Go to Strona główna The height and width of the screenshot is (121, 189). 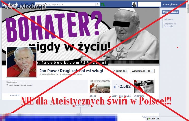click(x=170, y=4)
